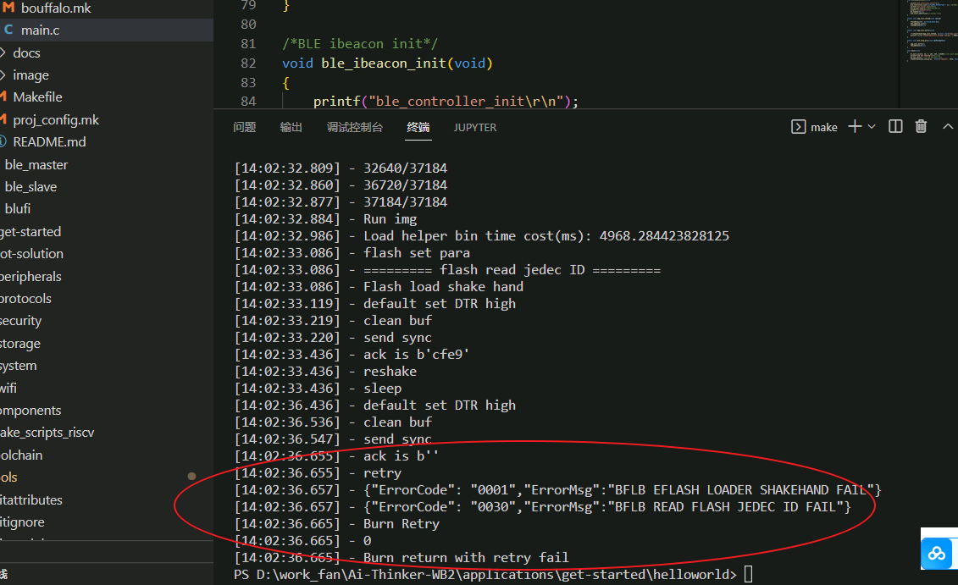Maximize panel with the up chevron
958x585 pixels.
[948, 127]
